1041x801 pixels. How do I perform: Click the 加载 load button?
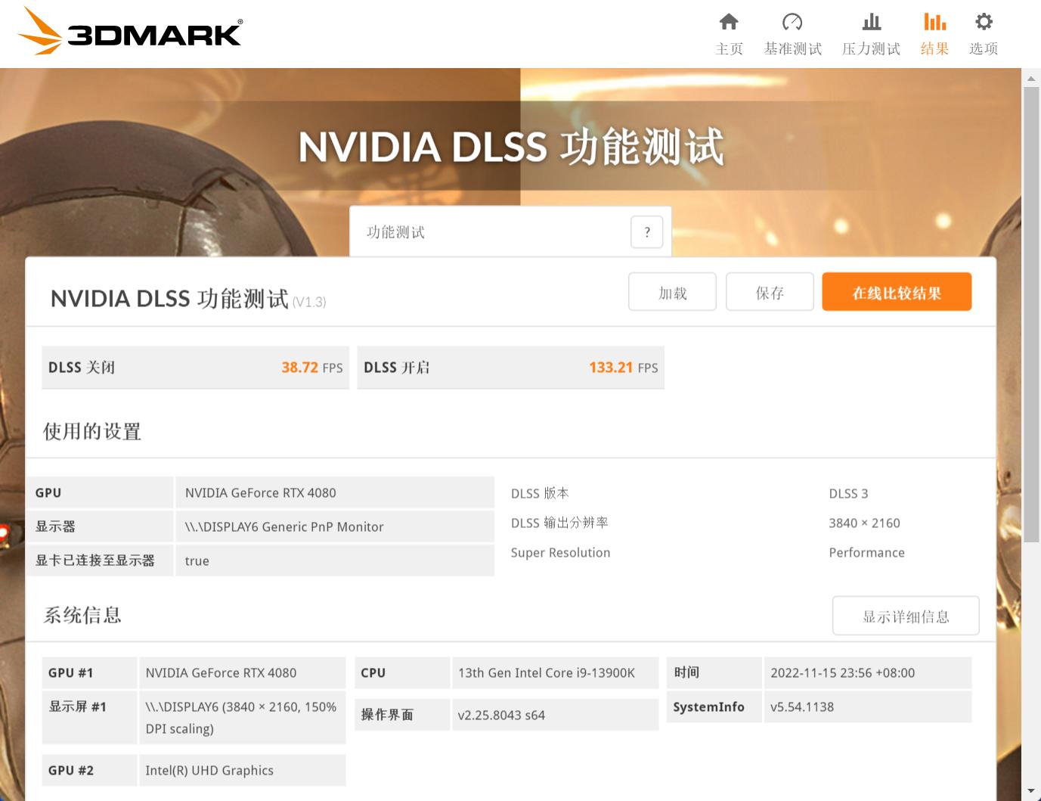pos(671,292)
